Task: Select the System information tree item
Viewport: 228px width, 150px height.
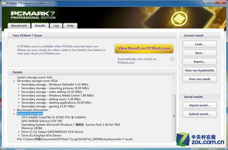Action: tap(30, 114)
